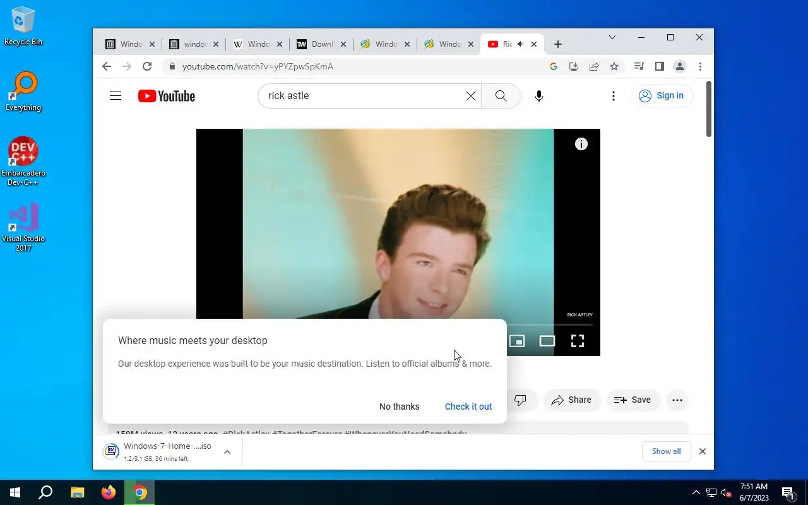Click the page vertical scrollbar
Viewport: 808px width, 505px height.
pyautogui.click(x=709, y=109)
